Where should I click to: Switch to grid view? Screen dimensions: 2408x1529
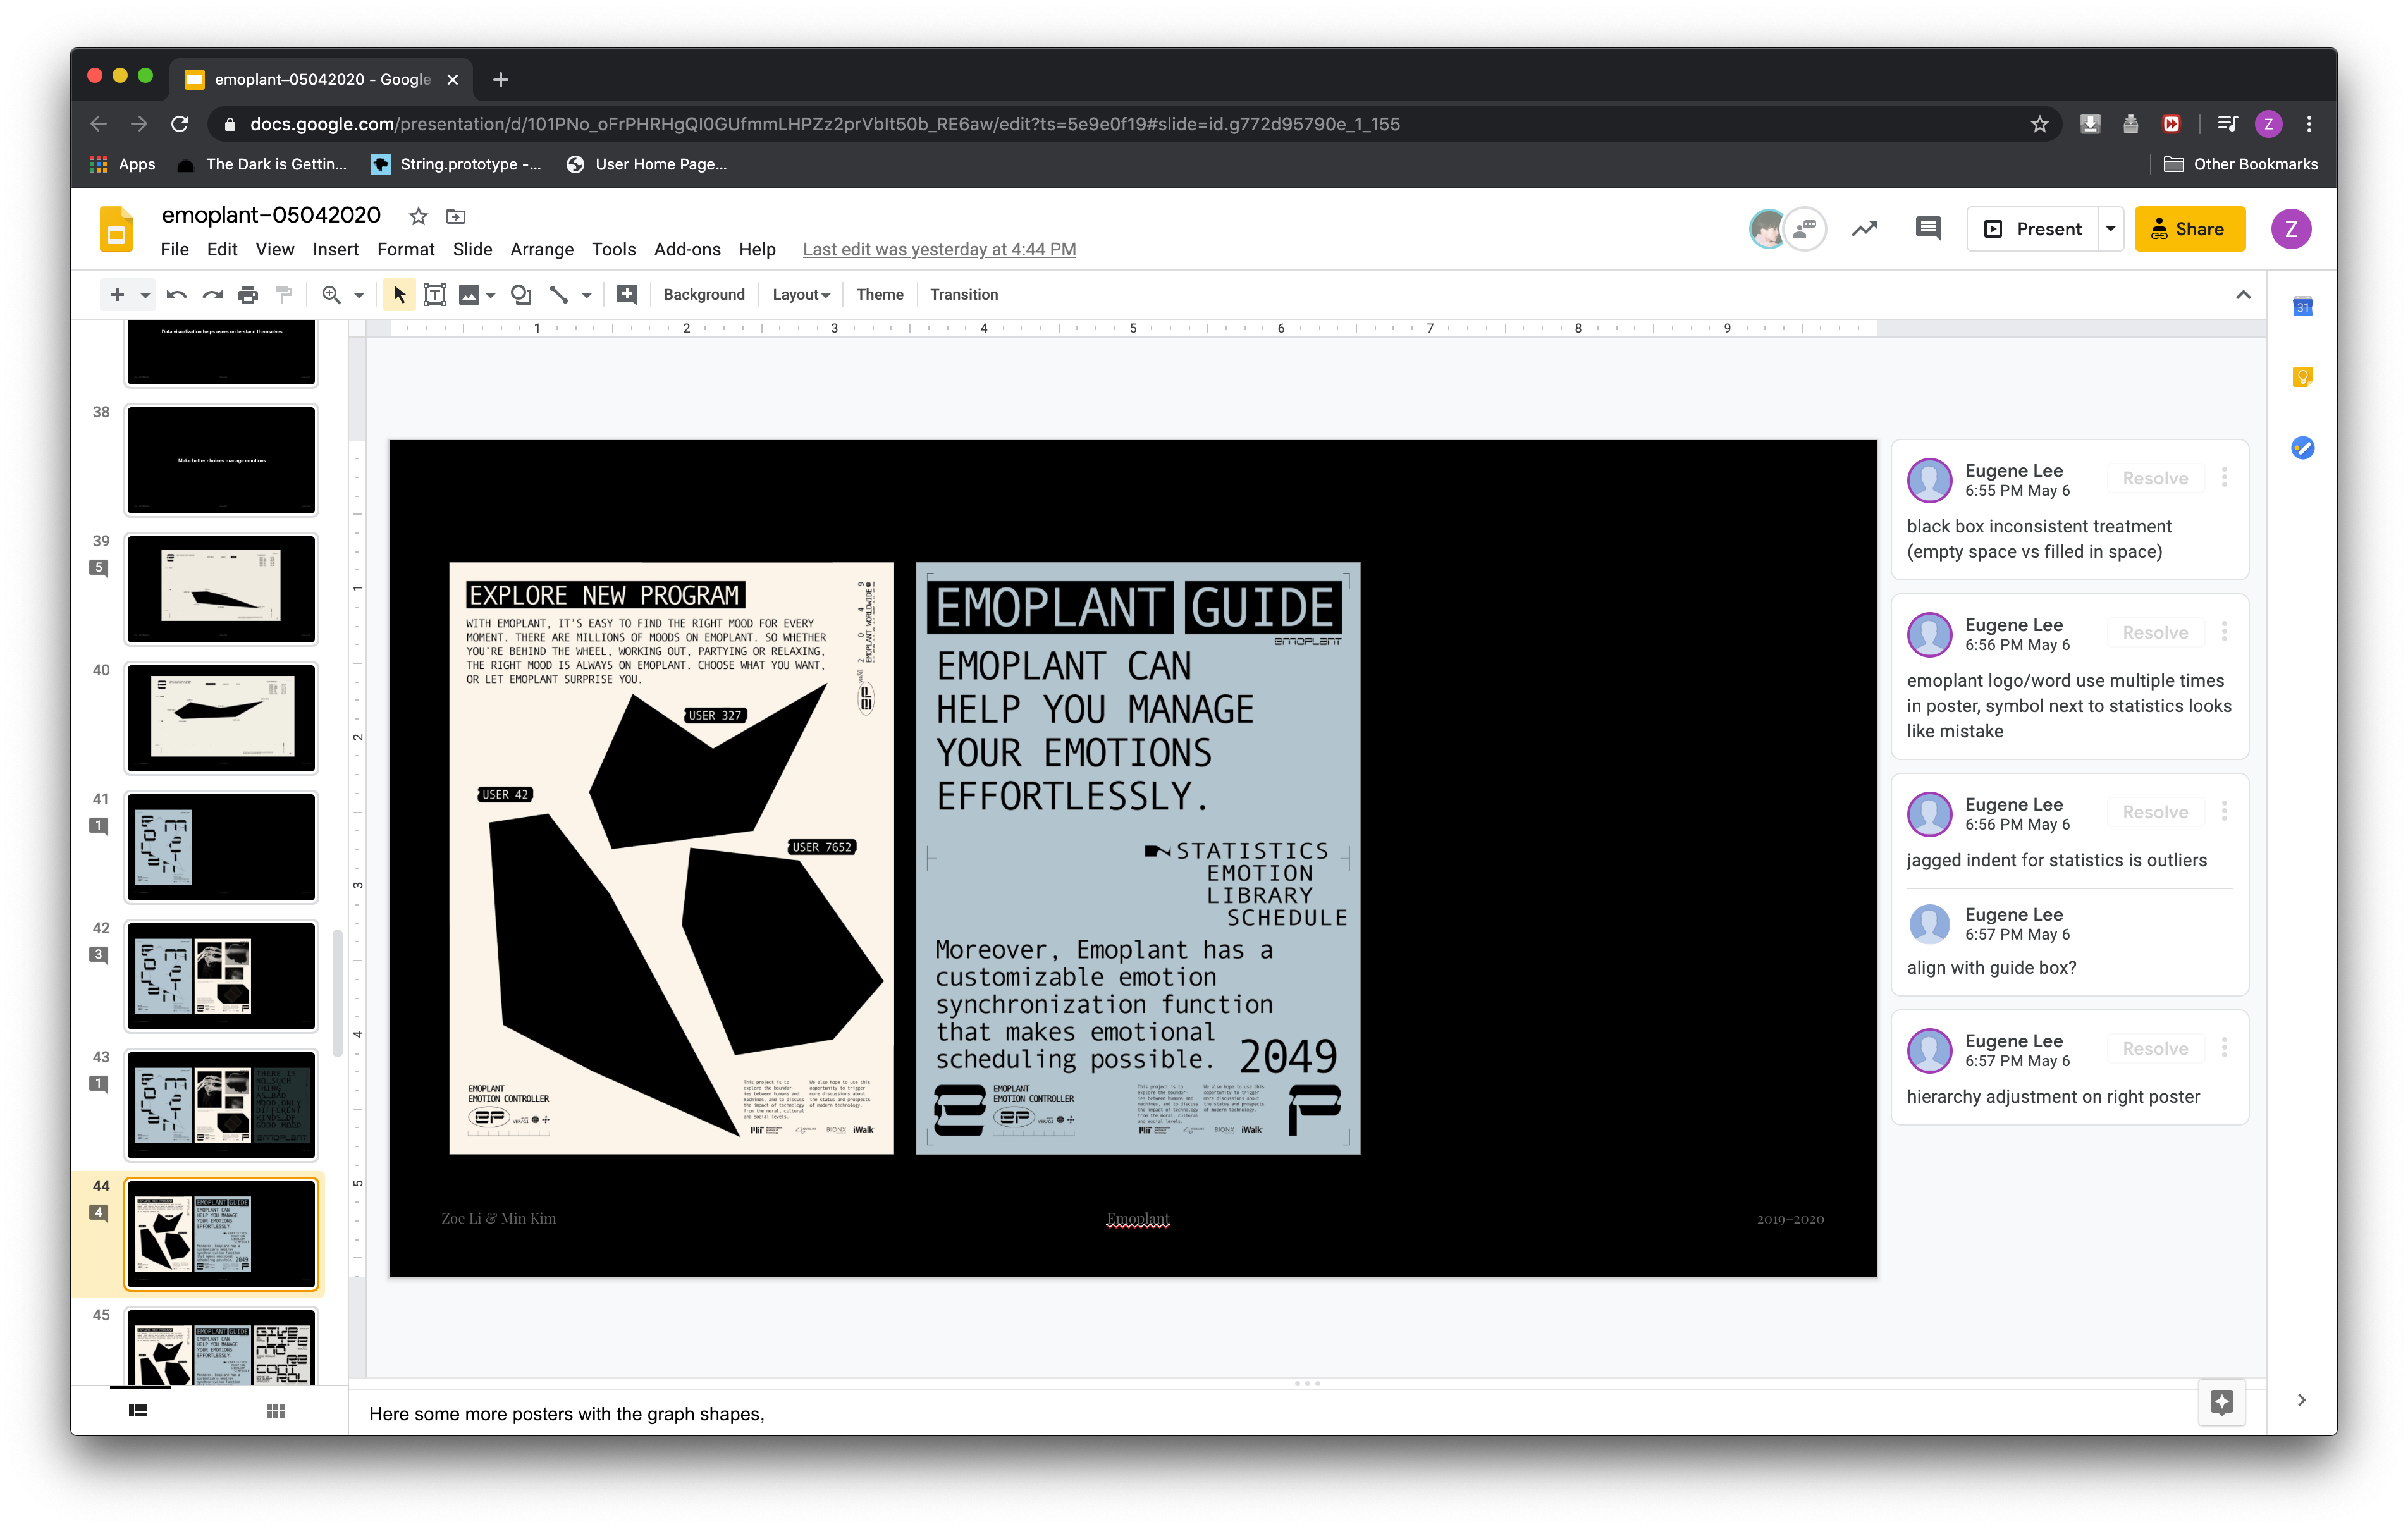[x=276, y=1410]
